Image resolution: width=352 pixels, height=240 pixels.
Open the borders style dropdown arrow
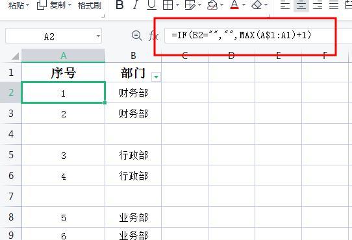(177, 5)
